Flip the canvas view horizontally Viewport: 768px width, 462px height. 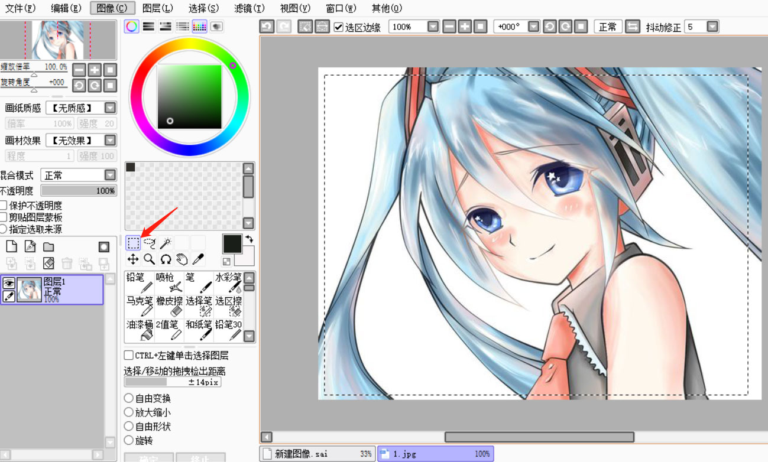[633, 27]
